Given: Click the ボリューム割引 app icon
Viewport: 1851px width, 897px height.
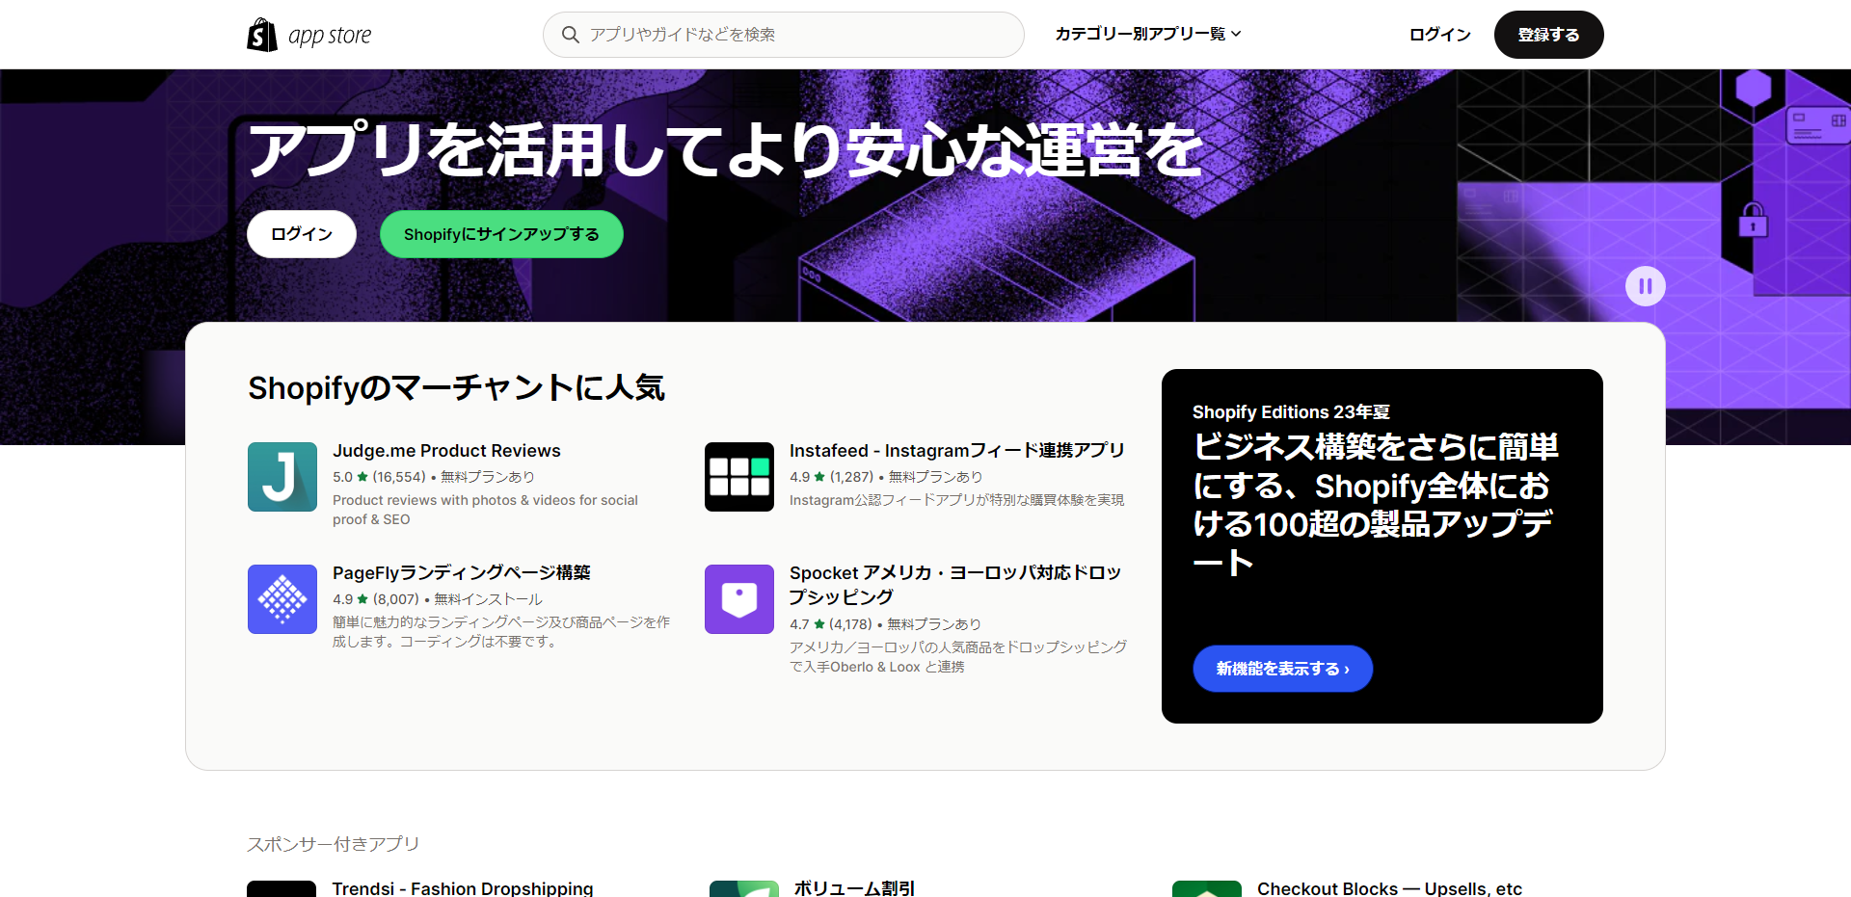Looking at the screenshot, I should (744, 888).
